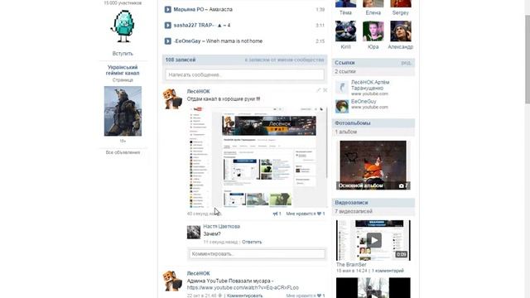Screen dimensions: 530x298
Task: Open Настя Цветкова profile name link
Action: click(x=221, y=226)
